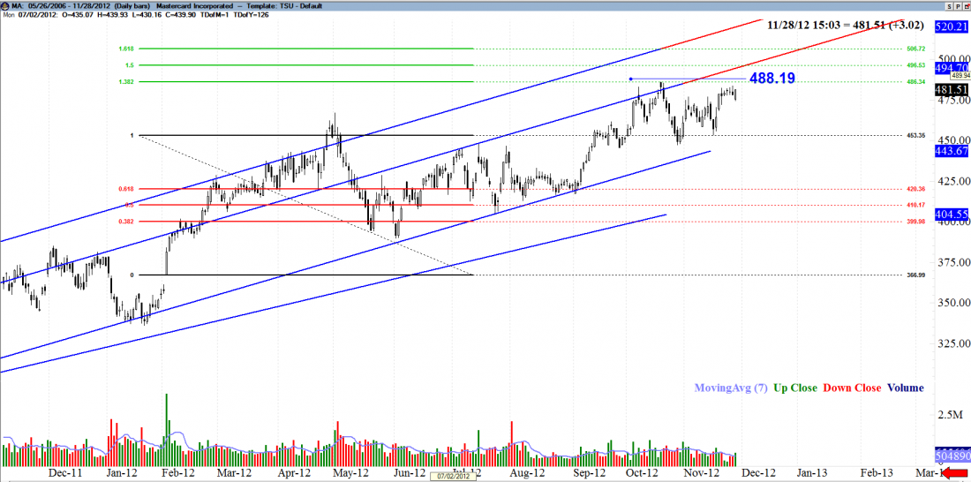Select the 488.19 price annotation

click(x=772, y=79)
